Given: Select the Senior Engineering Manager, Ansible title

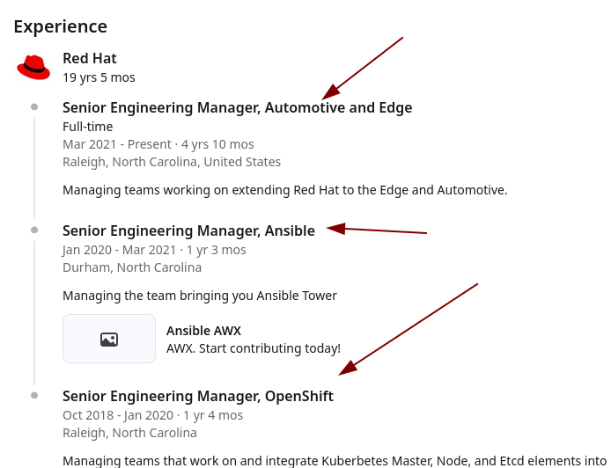Looking at the screenshot, I should pyautogui.click(x=188, y=230).
